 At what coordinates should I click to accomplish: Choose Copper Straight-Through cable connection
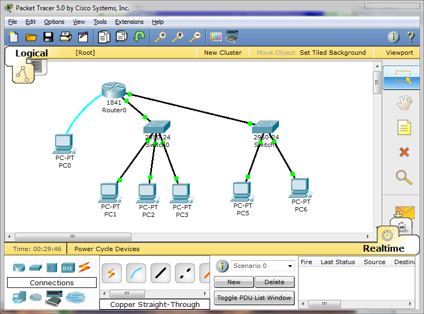[160, 273]
